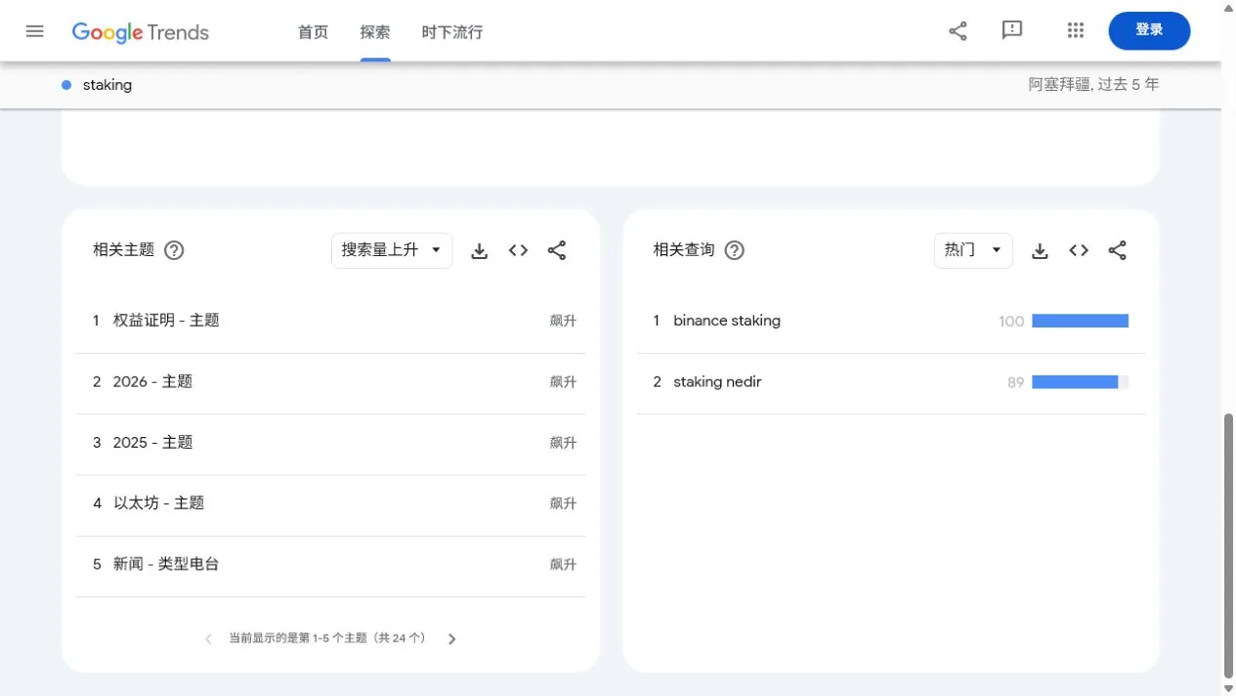Click the share icon in header

tap(959, 31)
